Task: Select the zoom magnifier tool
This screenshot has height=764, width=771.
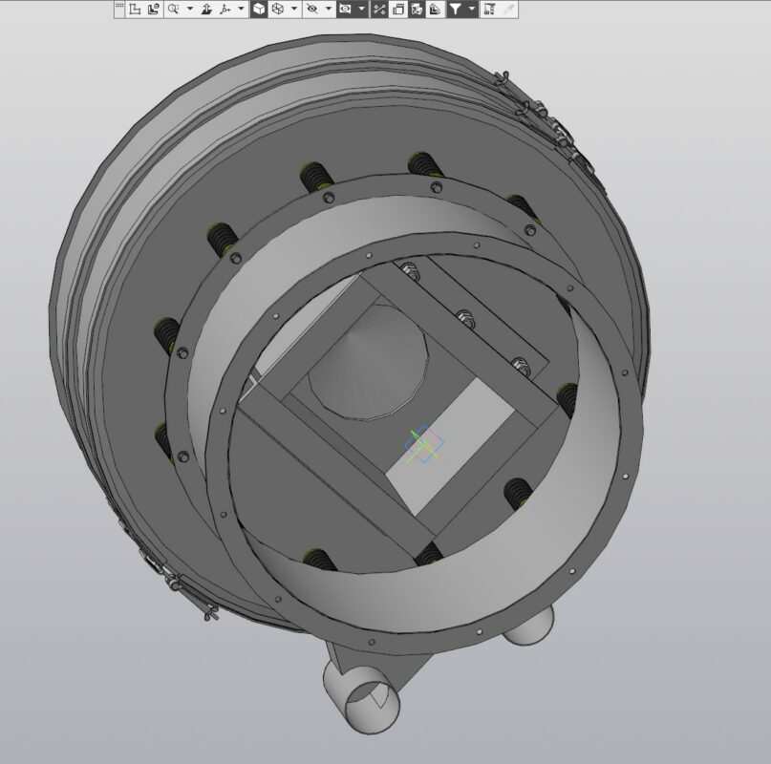Action: (173, 9)
